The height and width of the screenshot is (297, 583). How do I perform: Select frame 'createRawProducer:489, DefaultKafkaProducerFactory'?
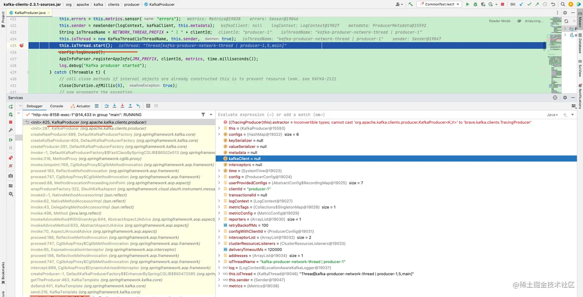(x=119, y=134)
